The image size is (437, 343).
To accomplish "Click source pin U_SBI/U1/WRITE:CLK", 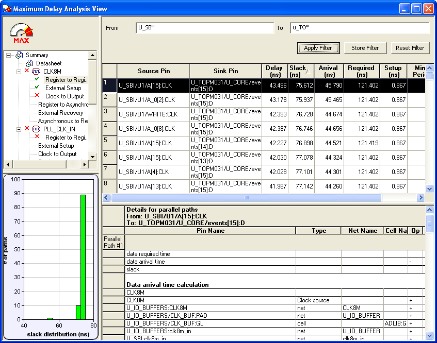I will click(x=148, y=114).
